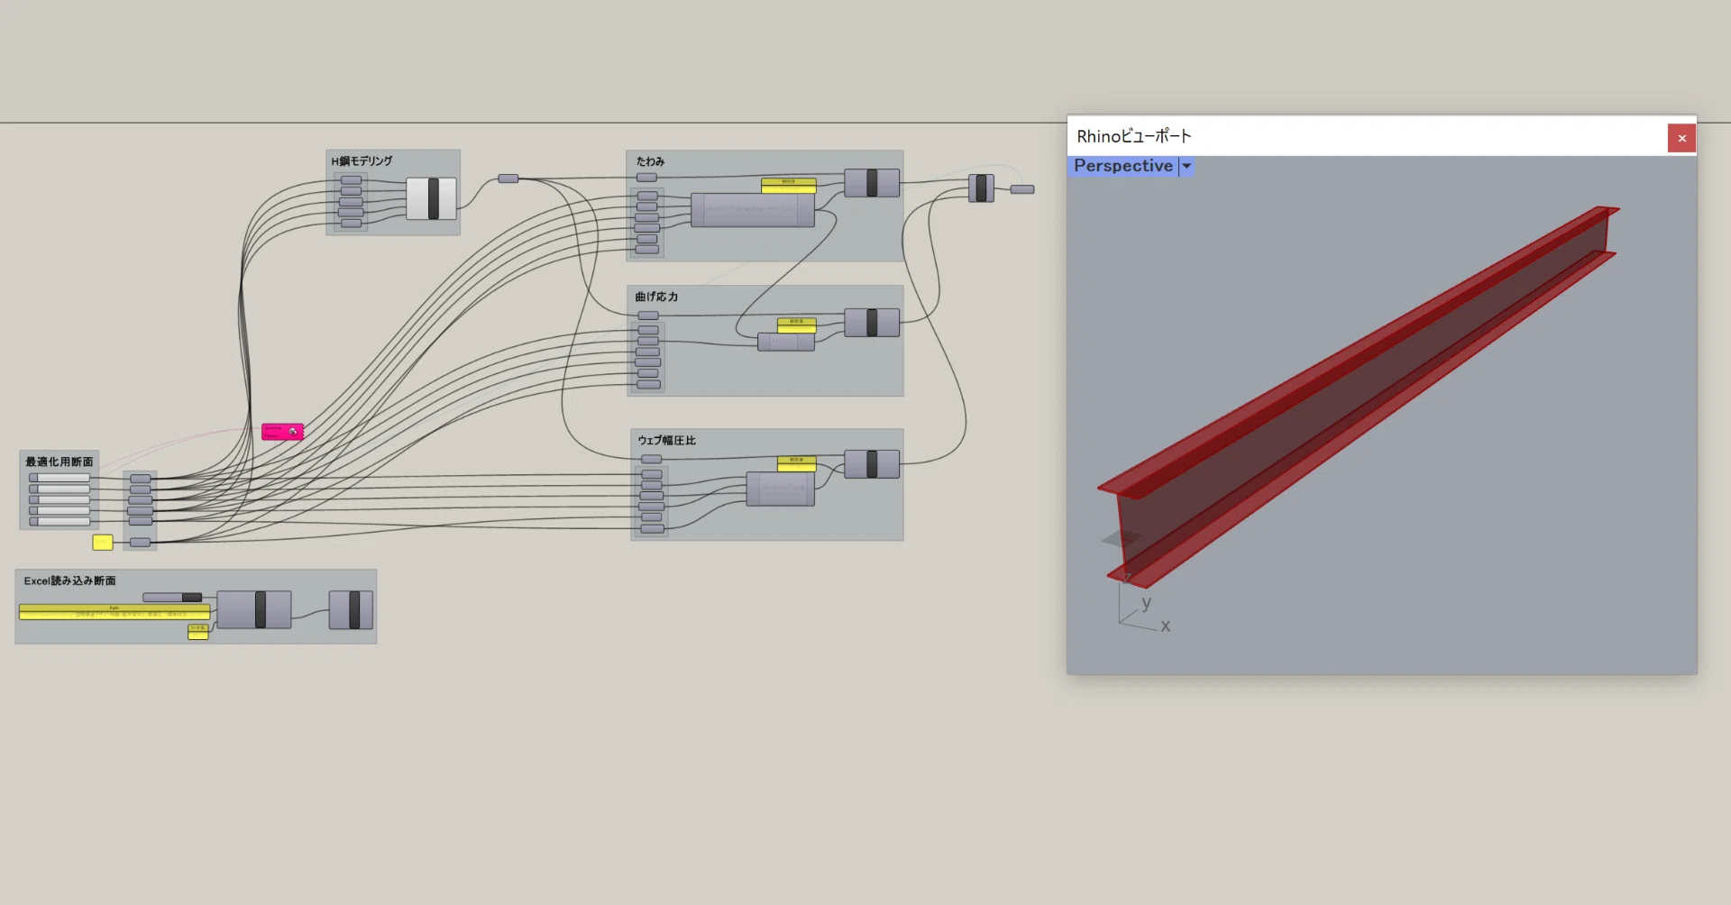The image size is (1731, 905).
Task: Click the white component in H鋼モデリング group
Action: [x=431, y=198]
